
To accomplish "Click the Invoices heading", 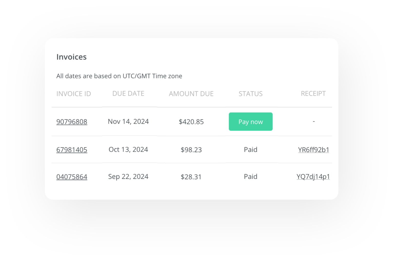I will [71, 57].
